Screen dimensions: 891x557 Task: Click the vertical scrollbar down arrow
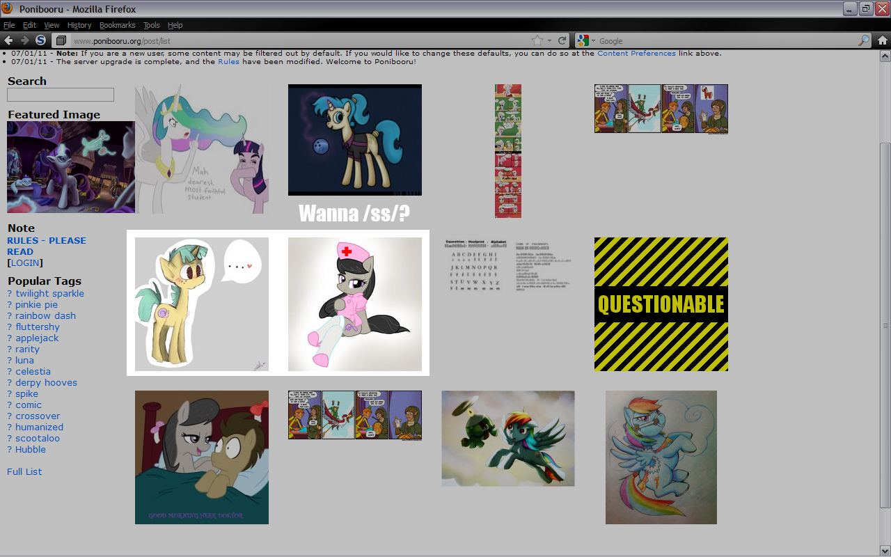click(x=885, y=550)
